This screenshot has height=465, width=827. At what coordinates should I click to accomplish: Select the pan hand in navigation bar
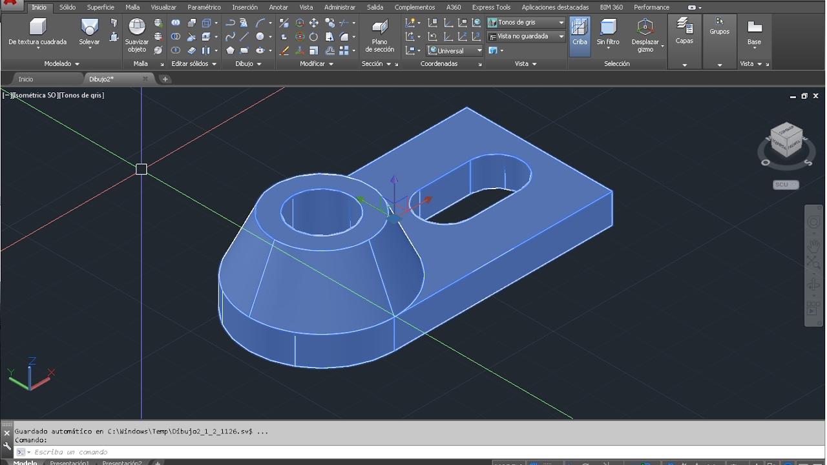813,246
